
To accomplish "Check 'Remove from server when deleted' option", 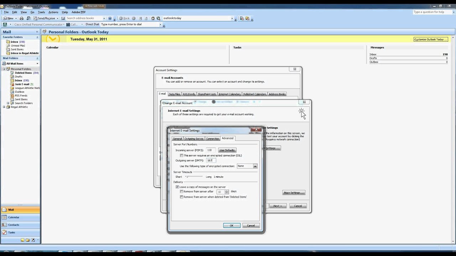I will point(182,197).
